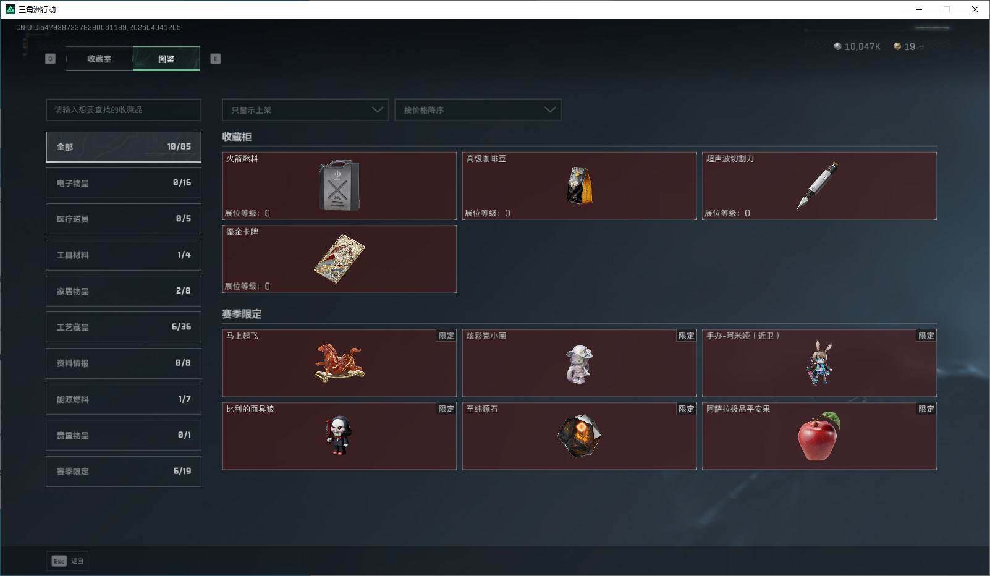Image resolution: width=990 pixels, height=576 pixels.
Task: Select the 图鉴 tab
Action: 166,59
